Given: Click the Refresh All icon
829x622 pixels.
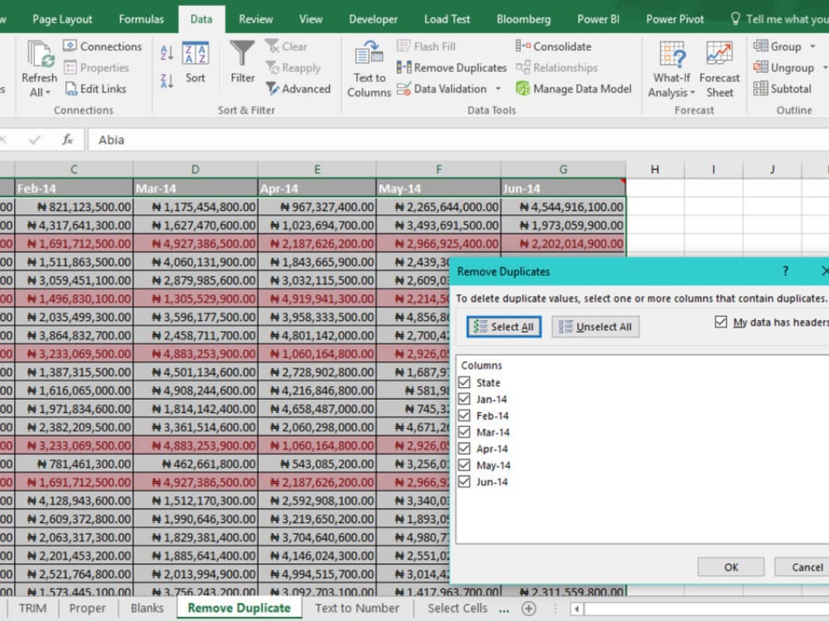Looking at the screenshot, I should coord(40,56).
